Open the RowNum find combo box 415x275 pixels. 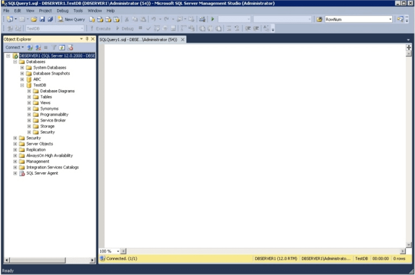click(x=358, y=19)
